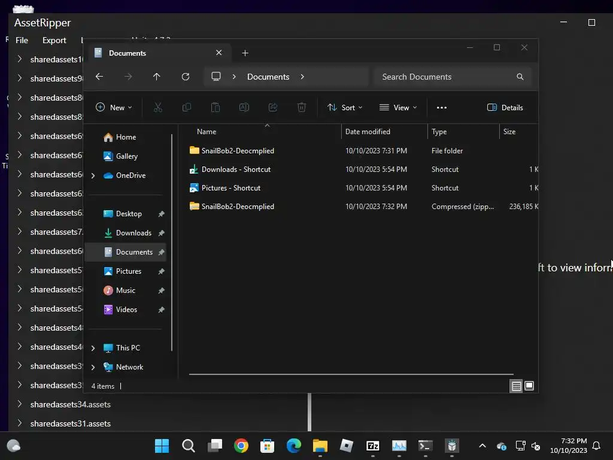Click the Copy icon in toolbar
The height and width of the screenshot is (460, 613).
point(187,108)
